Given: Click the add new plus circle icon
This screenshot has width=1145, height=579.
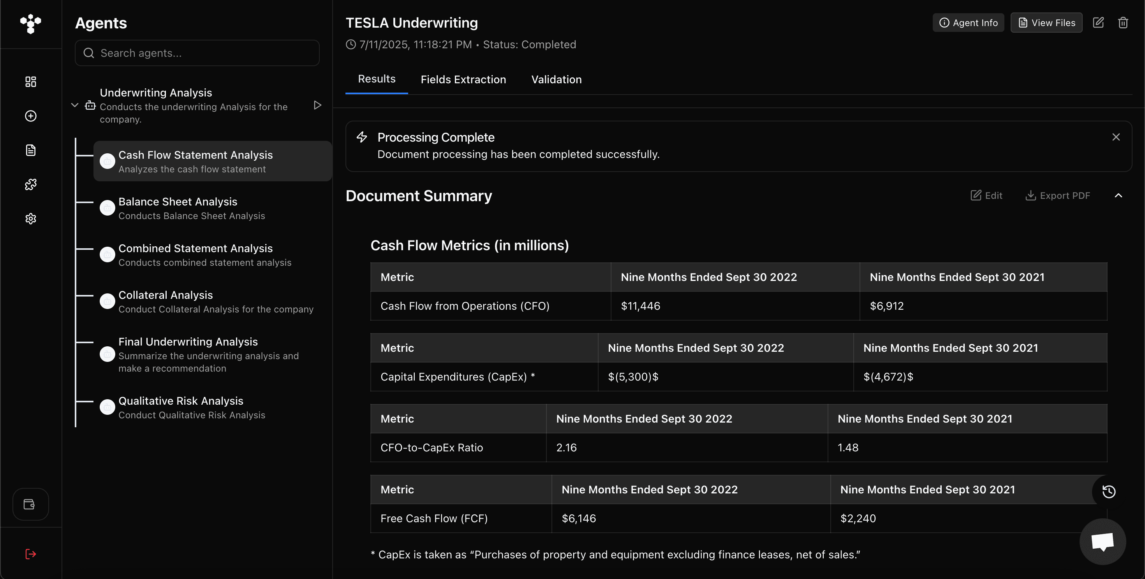Looking at the screenshot, I should coord(31,116).
